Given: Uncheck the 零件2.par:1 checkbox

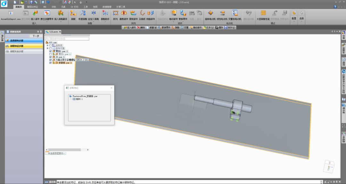Looking at the screenshot, I should (x=50, y=51).
